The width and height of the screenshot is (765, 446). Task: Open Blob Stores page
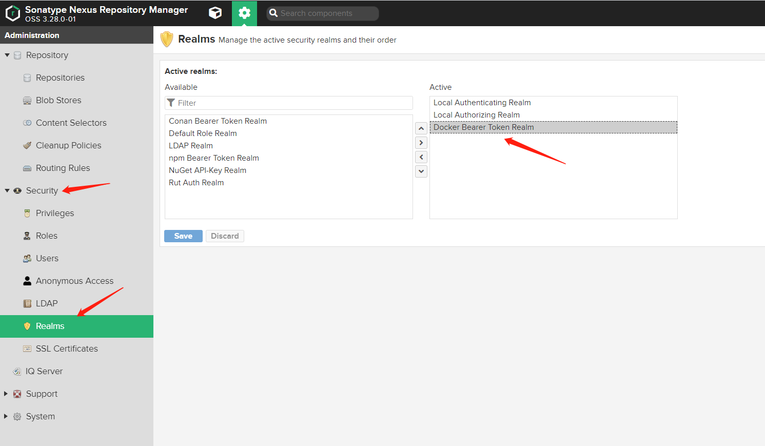pyautogui.click(x=76, y=100)
